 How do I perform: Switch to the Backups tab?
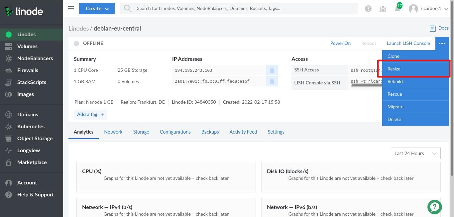point(210,132)
